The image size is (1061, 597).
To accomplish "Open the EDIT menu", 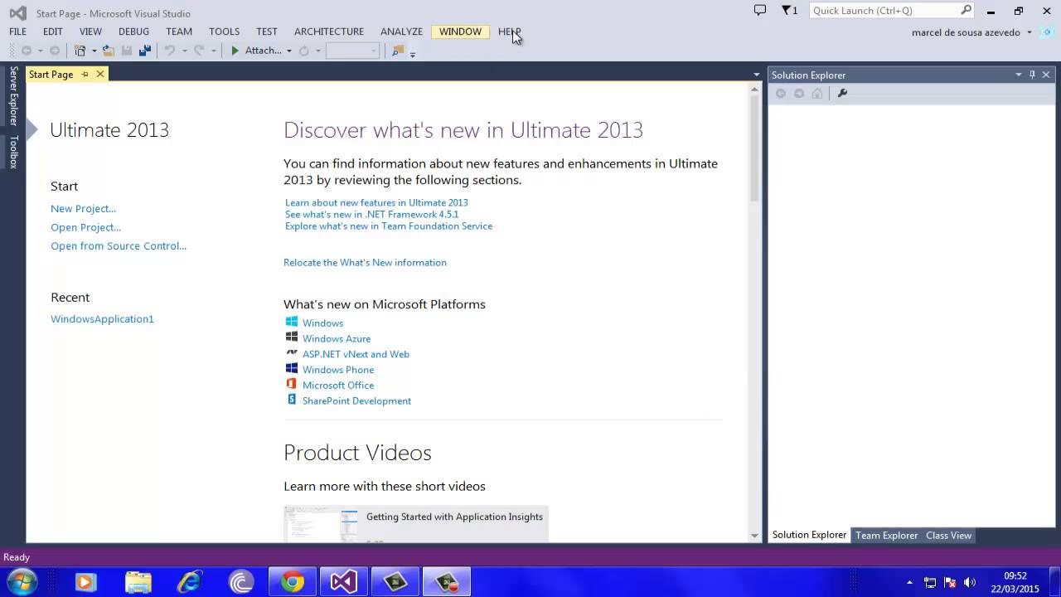I will click(x=53, y=32).
